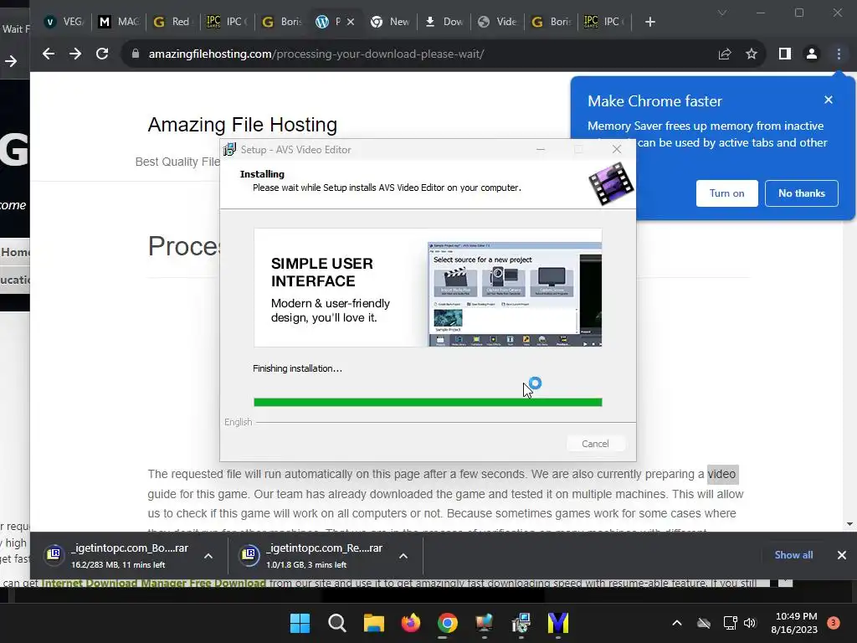Expand options for Bo rar download
Viewport: 857px width, 643px height.
208,556
